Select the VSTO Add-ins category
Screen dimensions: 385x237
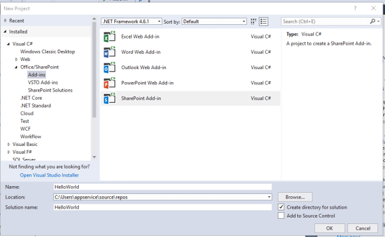point(43,82)
